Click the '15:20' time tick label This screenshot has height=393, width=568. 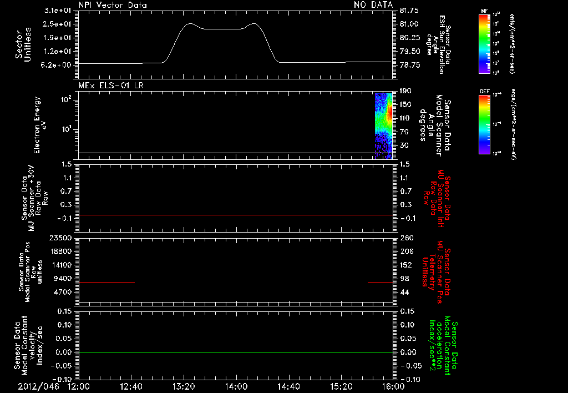(341, 386)
